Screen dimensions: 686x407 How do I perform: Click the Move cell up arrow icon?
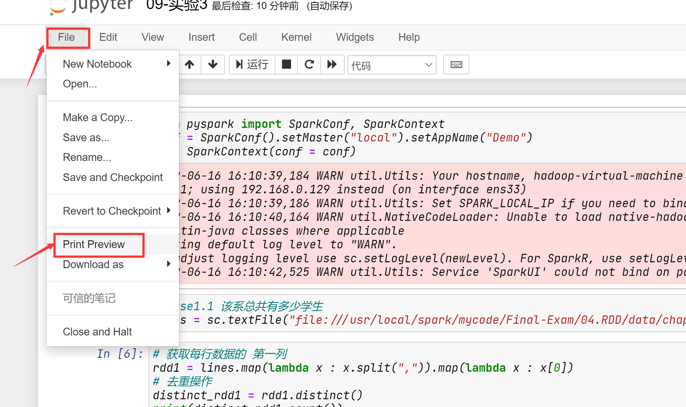(189, 64)
